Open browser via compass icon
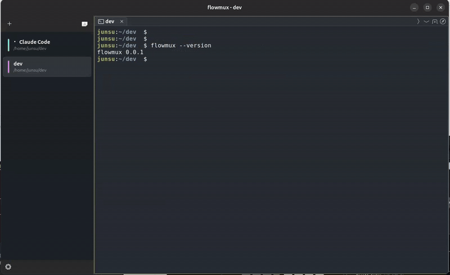This screenshot has height=275, width=450. point(443,21)
